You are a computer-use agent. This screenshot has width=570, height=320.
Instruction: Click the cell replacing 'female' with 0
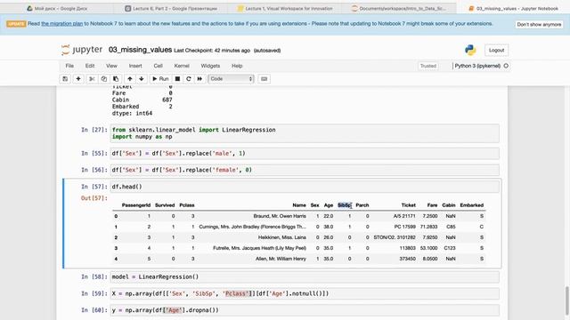[305, 170]
